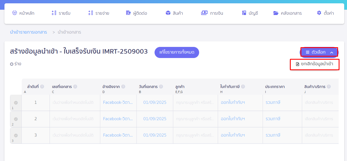Toggle the check circle on row 1
The height and width of the screenshot is (161, 347).
16,103
